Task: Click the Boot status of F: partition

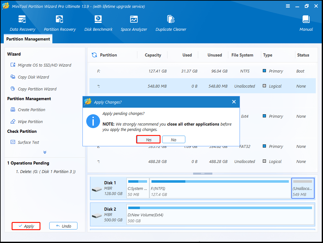Action: coord(300,71)
